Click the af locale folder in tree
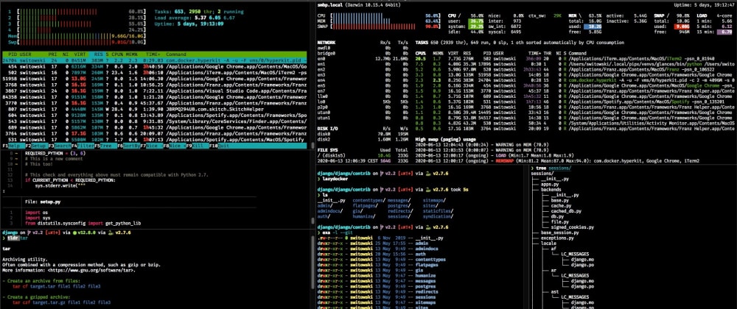The image size is (737, 309). 553,249
